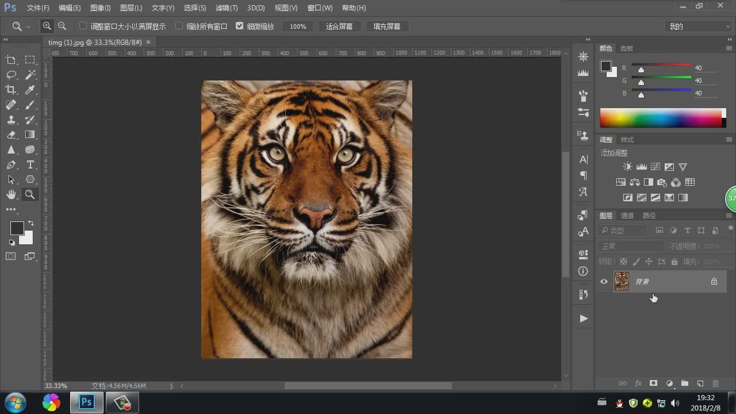This screenshot has height=414, width=736.
Task: Enable 缩放所有窗口 checkbox
Action: [179, 26]
